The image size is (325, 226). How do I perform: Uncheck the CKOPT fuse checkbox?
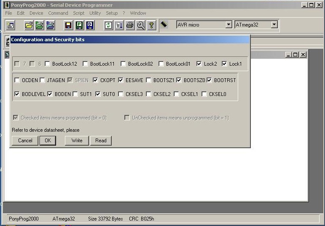[95, 80]
